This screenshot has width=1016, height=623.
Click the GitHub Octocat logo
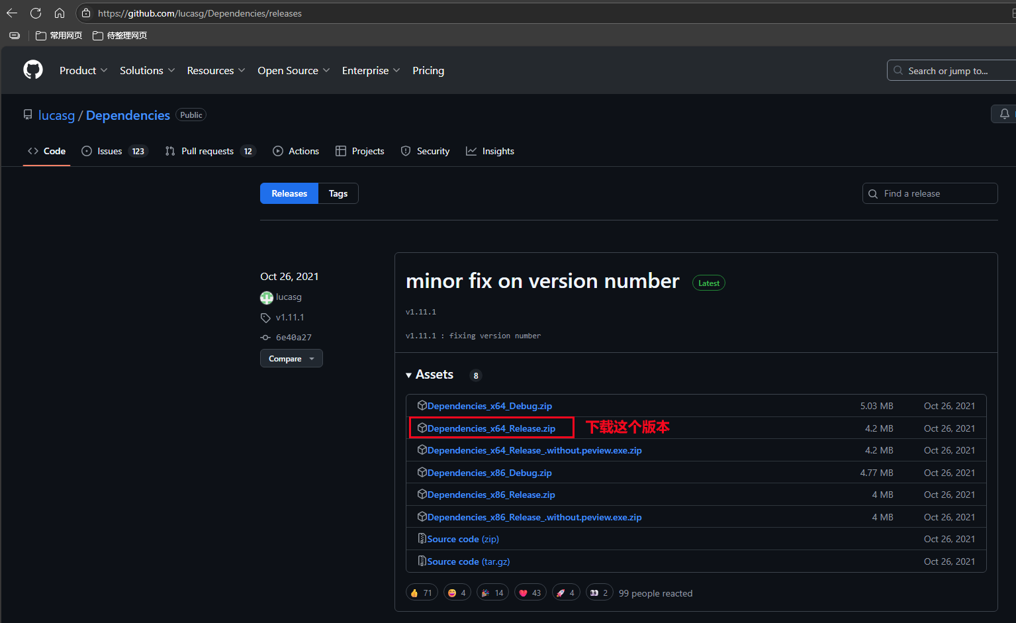33,70
